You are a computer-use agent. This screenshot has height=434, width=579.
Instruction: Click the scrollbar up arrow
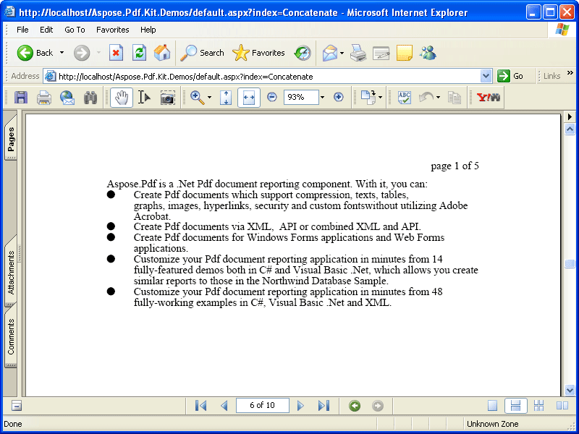[570, 129]
